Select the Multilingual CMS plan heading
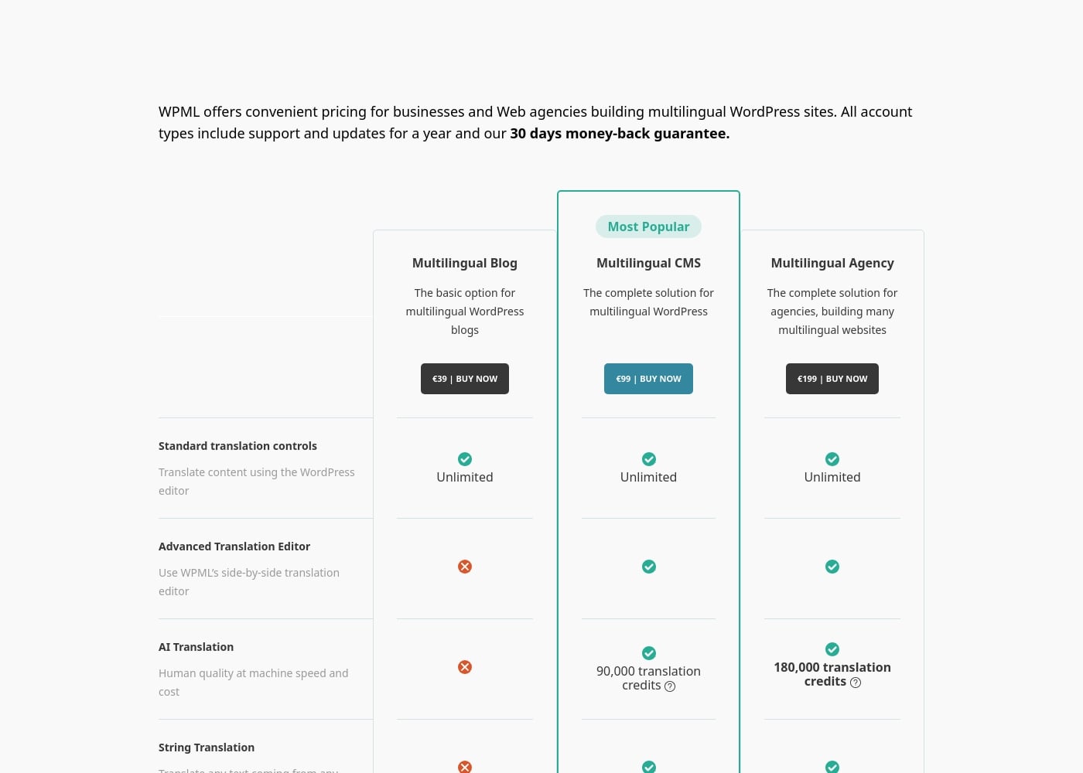This screenshot has width=1083, height=773. tap(648, 263)
